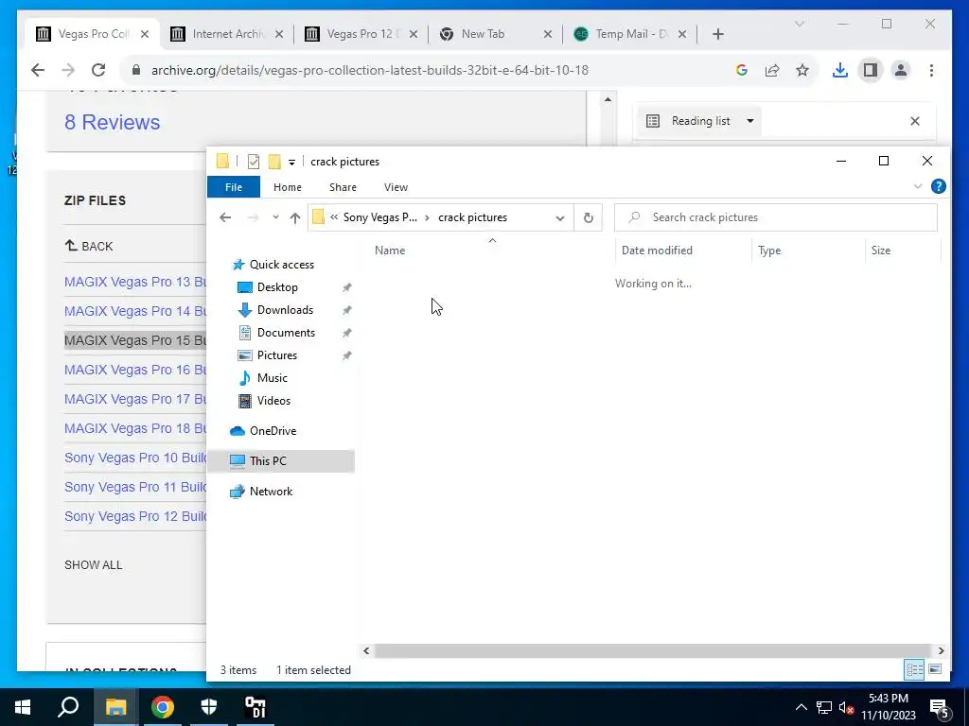Expand the Explorer ribbon chevron
Viewport: 969px width, 726px height.
tap(918, 186)
